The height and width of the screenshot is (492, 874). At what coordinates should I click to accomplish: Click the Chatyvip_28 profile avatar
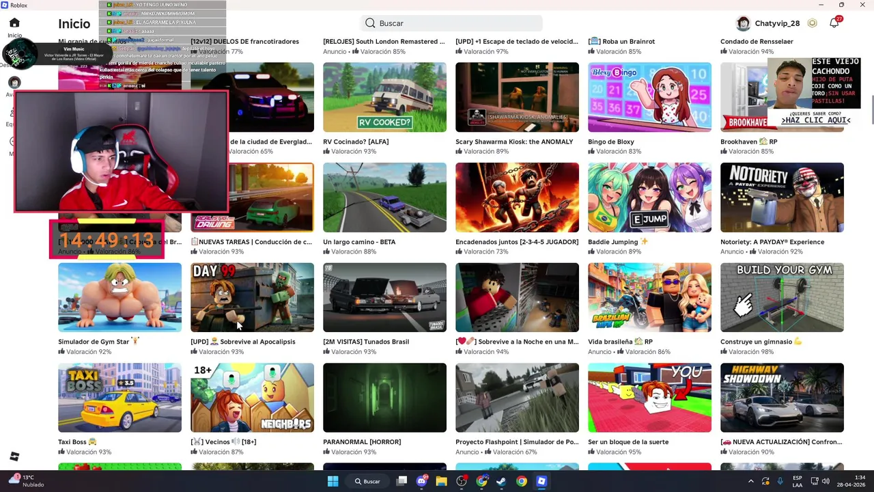pyautogui.click(x=743, y=23)
